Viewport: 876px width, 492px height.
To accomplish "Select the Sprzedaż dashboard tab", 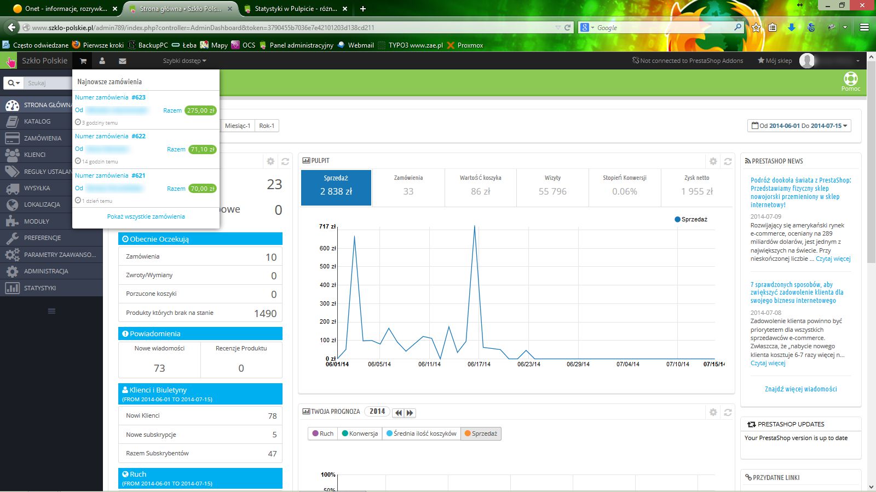I will click(x=336, y=188).
